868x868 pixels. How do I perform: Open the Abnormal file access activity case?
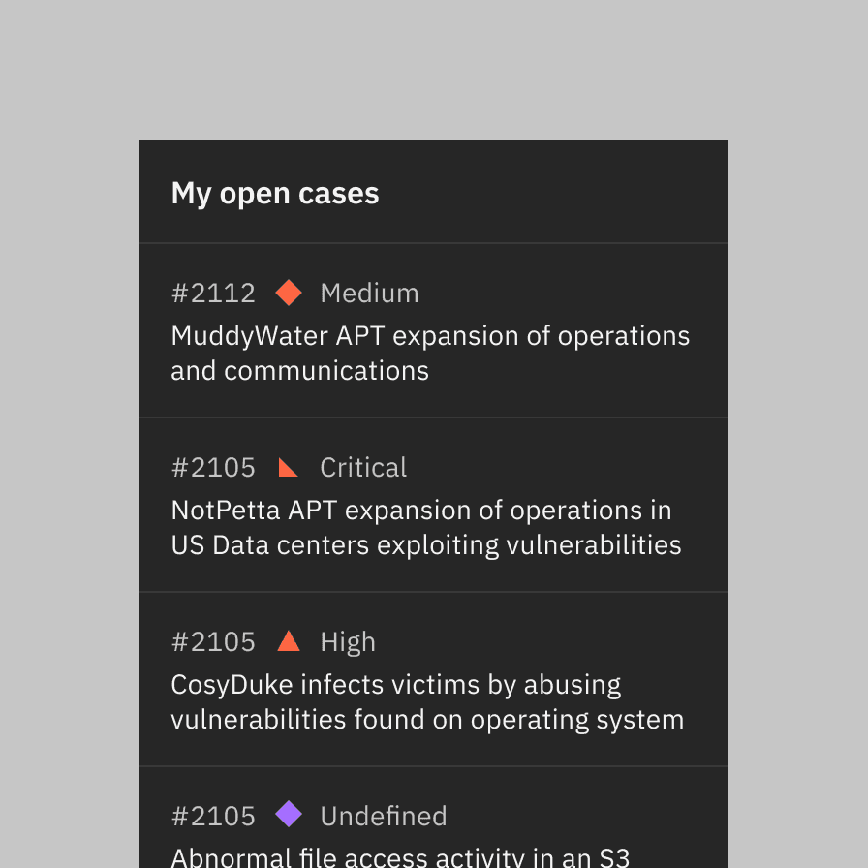pyautogui.click(x=400, y=856)
